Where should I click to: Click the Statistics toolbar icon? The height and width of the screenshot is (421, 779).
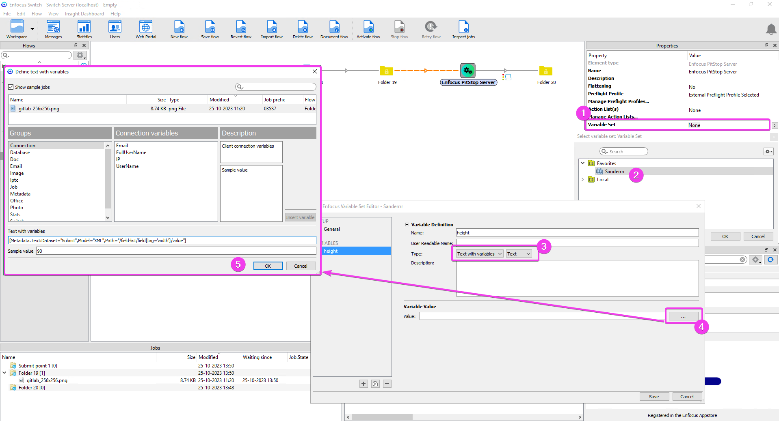(x=84, y=29)
